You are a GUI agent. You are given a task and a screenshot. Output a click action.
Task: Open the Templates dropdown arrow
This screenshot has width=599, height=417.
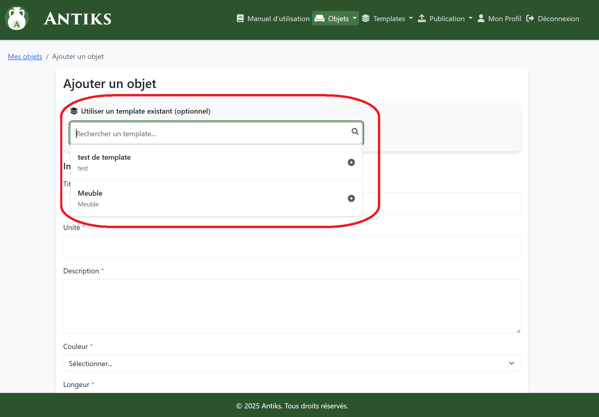pos(411,18)
